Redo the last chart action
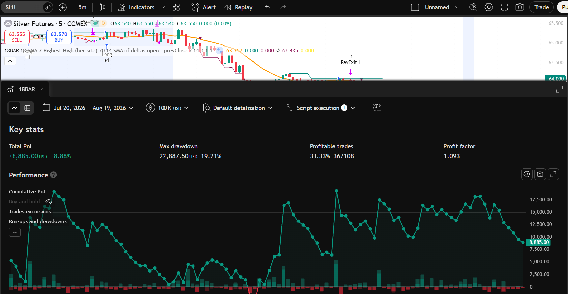Screen dimensions: 568x294 coord(283,7)
